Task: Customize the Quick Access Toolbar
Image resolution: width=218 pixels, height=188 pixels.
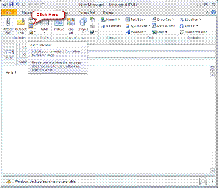Action: click(42, 5)
